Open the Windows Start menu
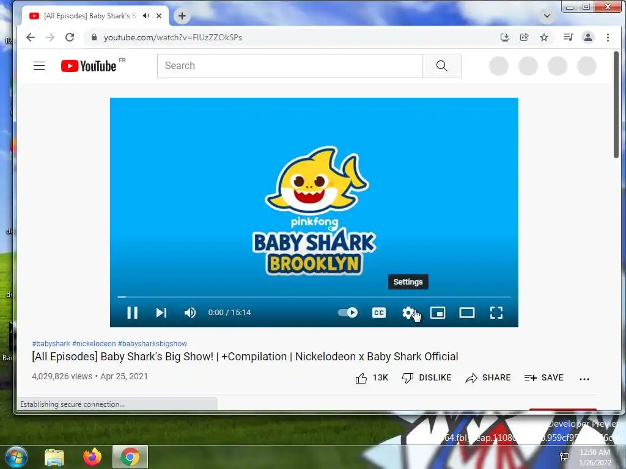 point(16,457)
